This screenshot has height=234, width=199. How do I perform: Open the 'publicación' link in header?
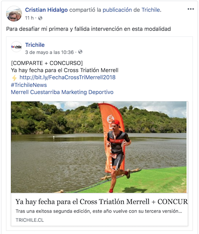click(117, 10)
